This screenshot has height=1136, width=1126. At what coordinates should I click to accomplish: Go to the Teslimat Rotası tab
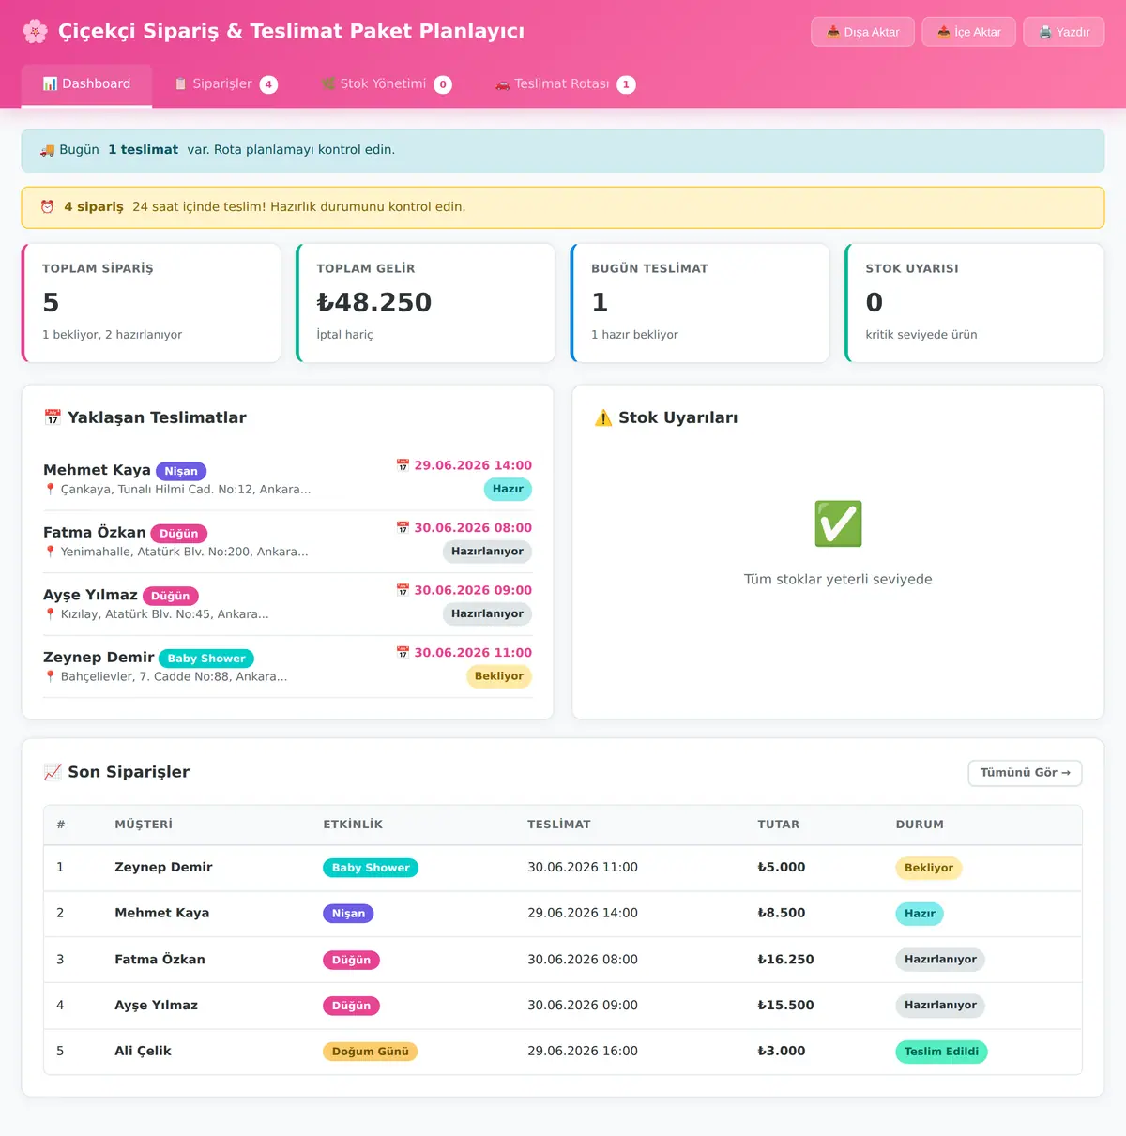565,84
